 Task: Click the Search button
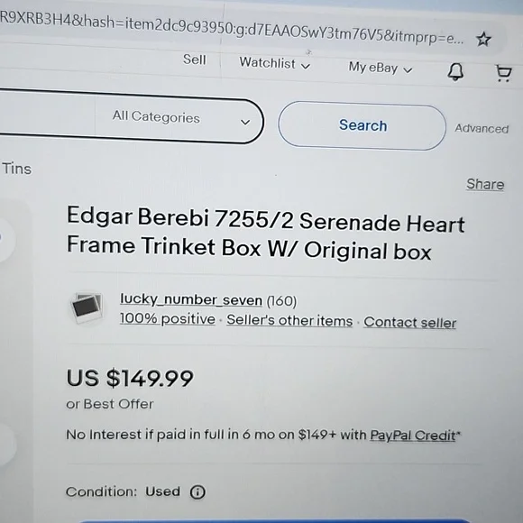(362, 125)
